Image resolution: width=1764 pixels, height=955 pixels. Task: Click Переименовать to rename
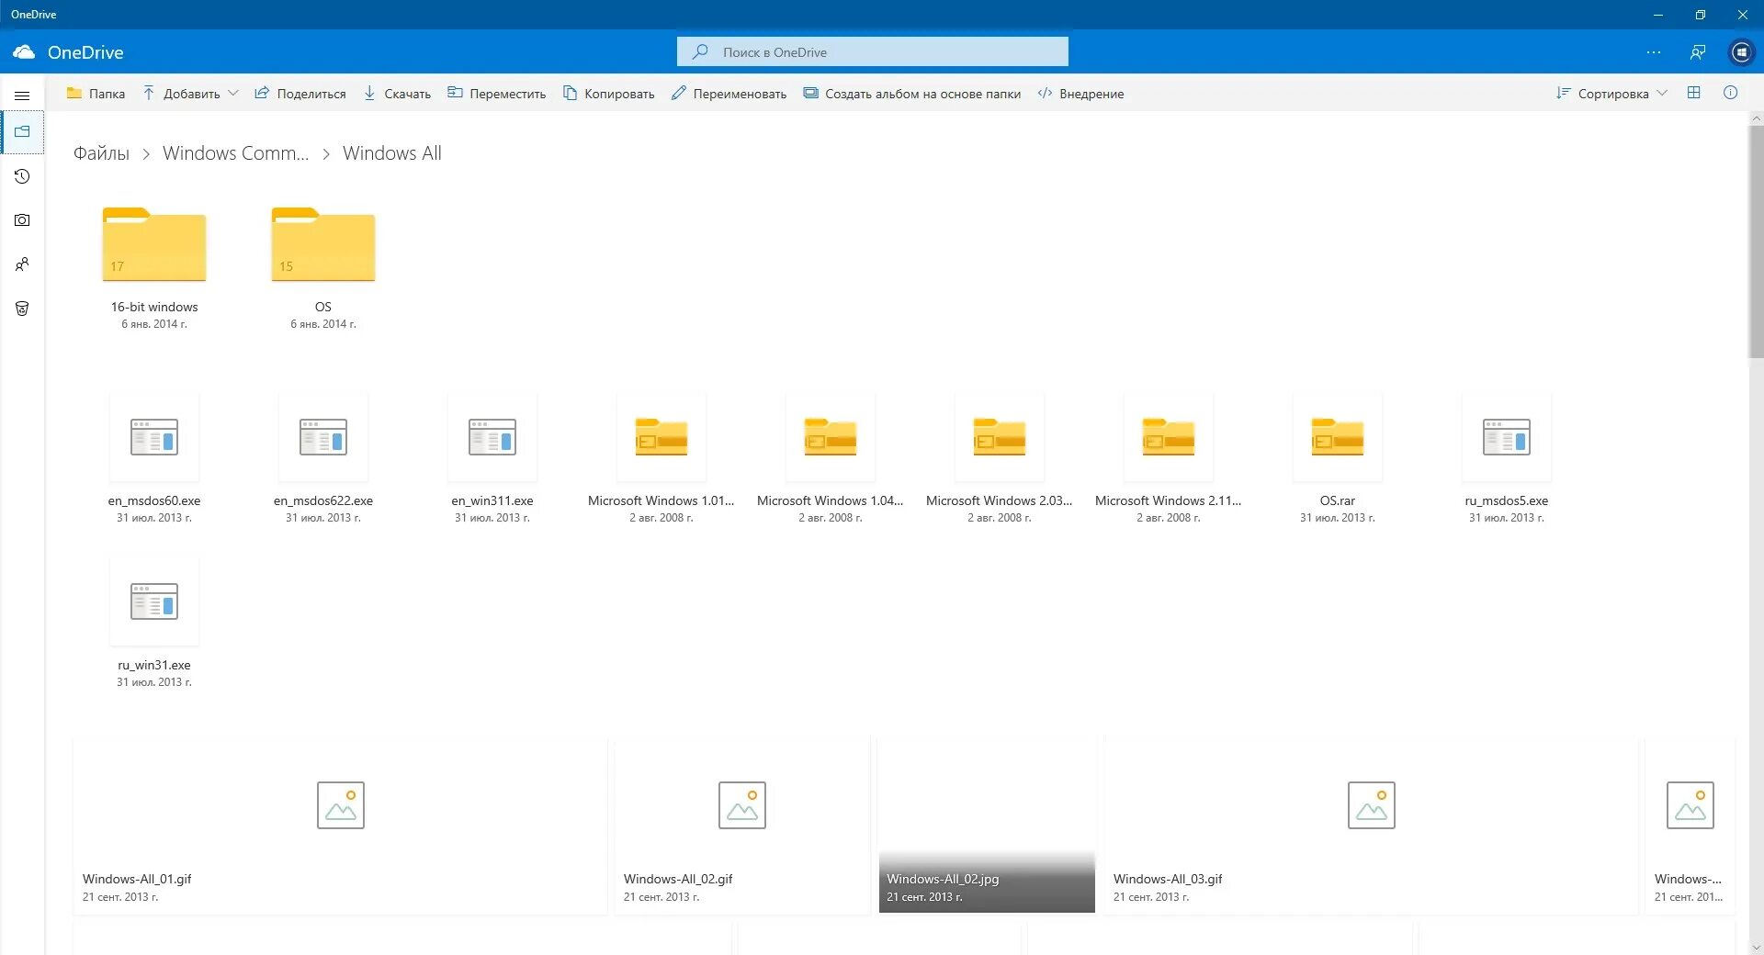coord(729,94)
